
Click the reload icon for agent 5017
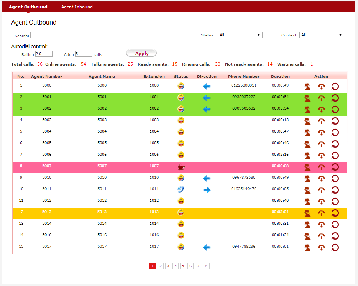coord(335,248)
